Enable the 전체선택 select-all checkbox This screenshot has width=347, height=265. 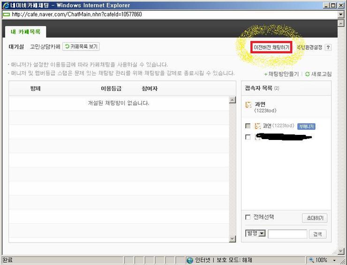pyautogui.click(x=248, y=217)
